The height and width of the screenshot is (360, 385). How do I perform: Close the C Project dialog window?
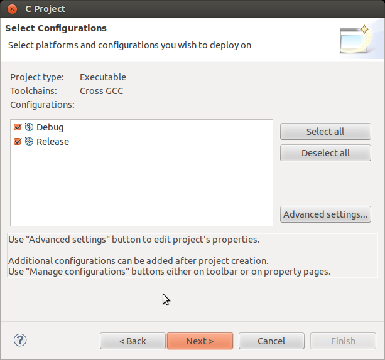click(12, 9)
